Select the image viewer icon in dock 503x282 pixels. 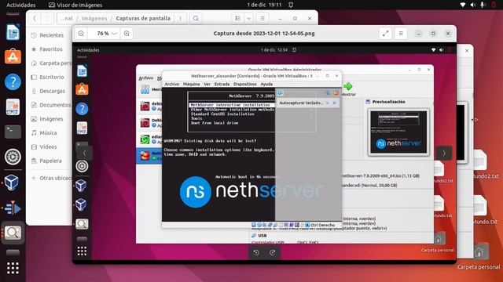(x=13, y=233)
